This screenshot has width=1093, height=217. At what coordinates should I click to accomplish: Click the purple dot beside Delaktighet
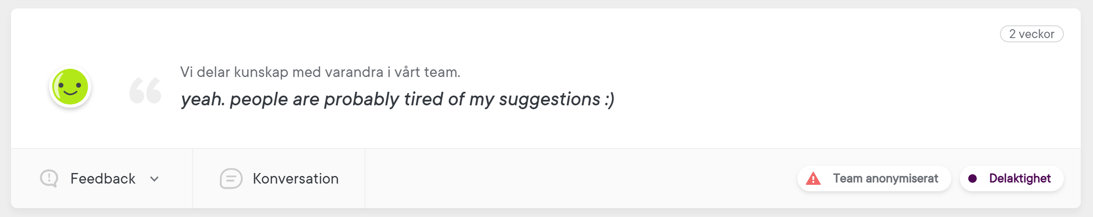(x=972, y=179)
